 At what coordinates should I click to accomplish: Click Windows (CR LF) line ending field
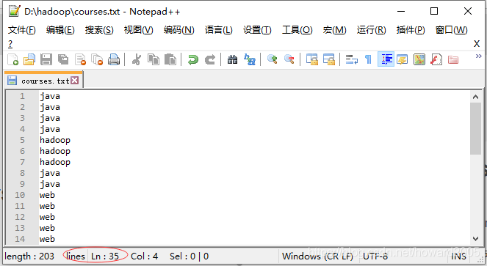(317, 256)
